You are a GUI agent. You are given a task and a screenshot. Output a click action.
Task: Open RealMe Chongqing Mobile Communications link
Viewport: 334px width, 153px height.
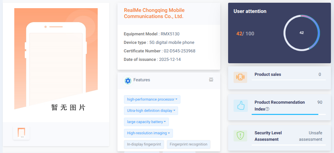pyautogui.click(x=154, y=13)
